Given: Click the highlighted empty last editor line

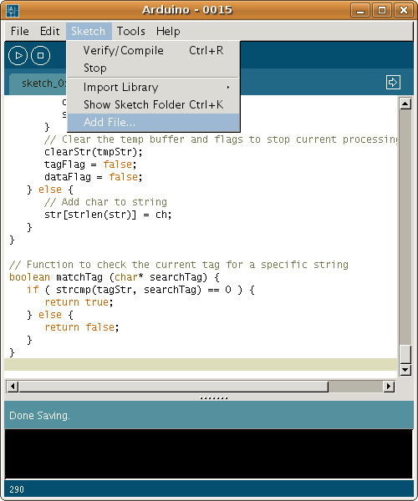Looking at the screenshot, I should pos(201,365).
